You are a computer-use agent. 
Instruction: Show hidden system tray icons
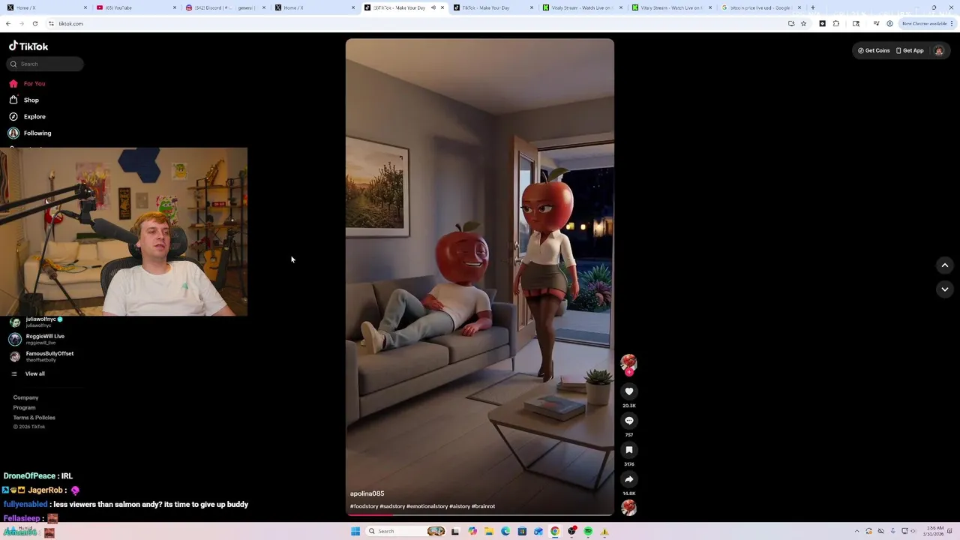click(856, 531)
